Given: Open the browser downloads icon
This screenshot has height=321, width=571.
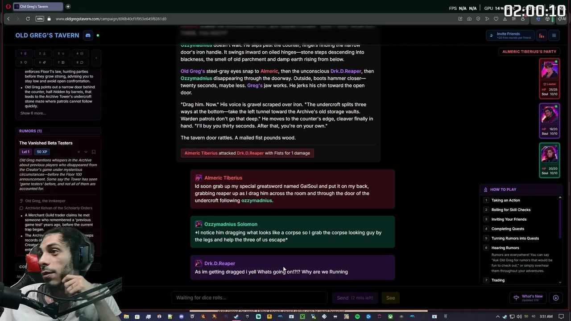Looking at the screenshot, I should (505, 19).
